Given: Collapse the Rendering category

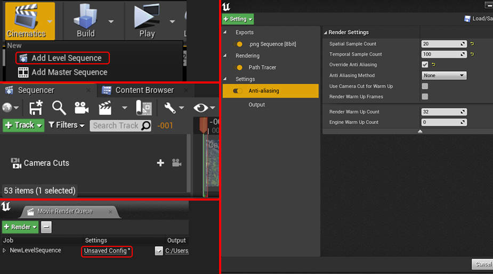Looking at the screenshot, I should tap(225, 55).
